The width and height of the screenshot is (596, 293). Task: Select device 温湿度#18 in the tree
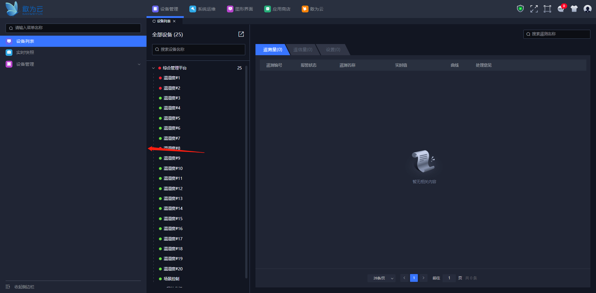tap(173, 249)
